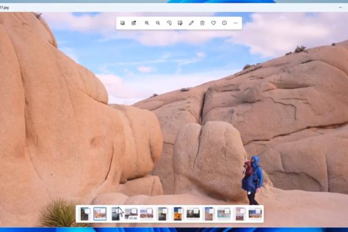This screenshot has height=232, width=348.
Task: Mark photo as favorite with heart
Action: (214, 23)
